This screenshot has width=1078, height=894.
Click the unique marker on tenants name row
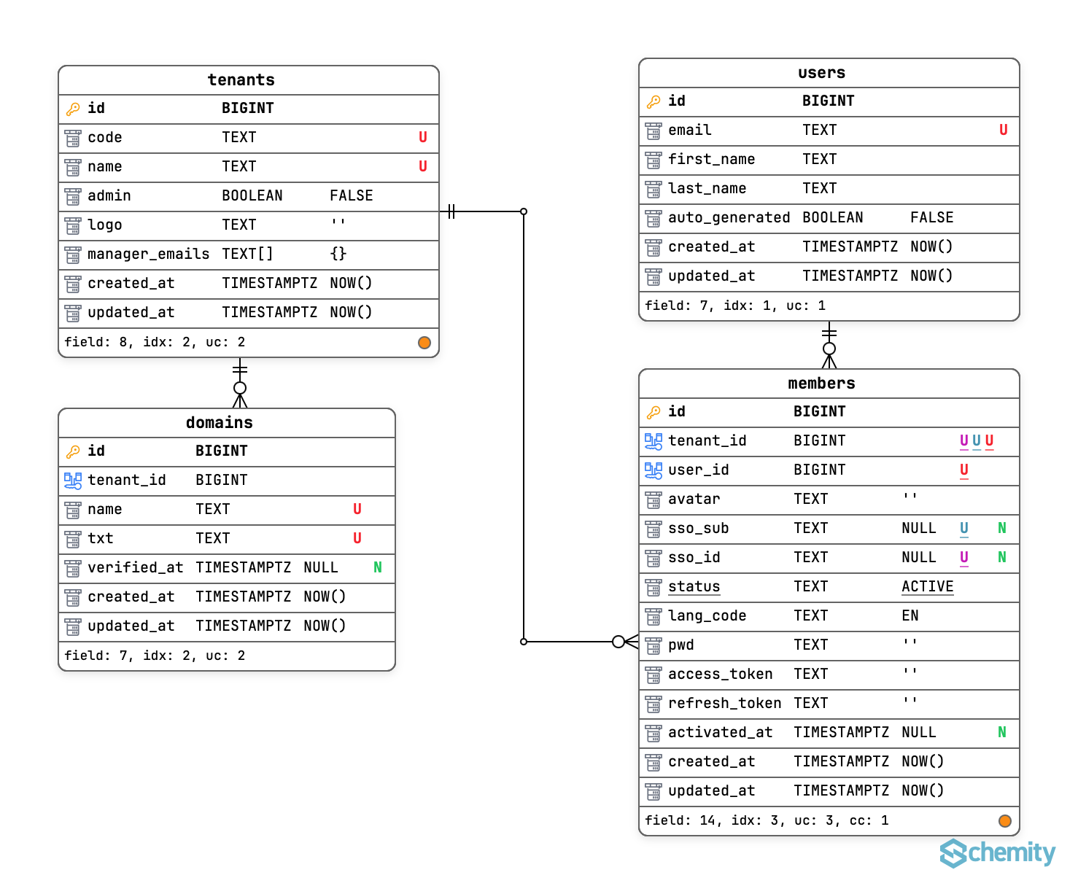[423, 166]
